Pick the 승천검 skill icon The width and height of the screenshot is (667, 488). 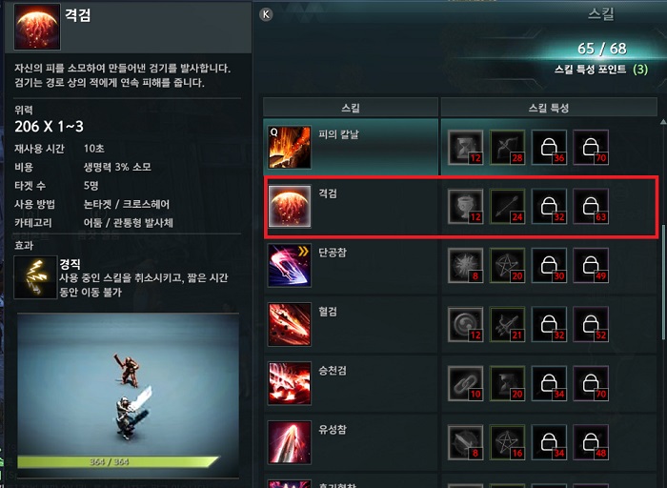click(x=290, y=383)
